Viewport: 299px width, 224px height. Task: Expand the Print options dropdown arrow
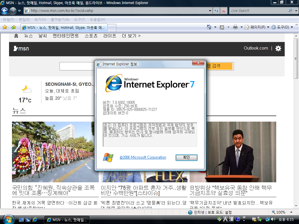[241, 27]
